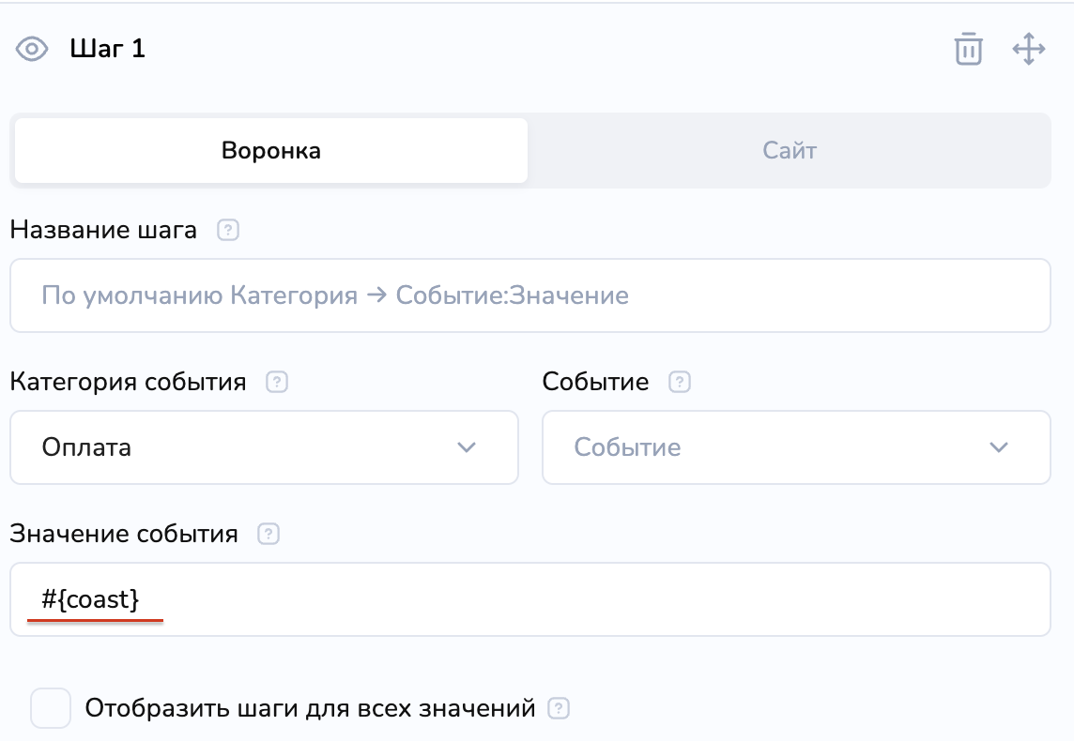Image resolution: width=1074 pixels, height=741 pixels.
Task: Toggle the eye visibility icon for Шаг 1
Action: coord(33,49)
